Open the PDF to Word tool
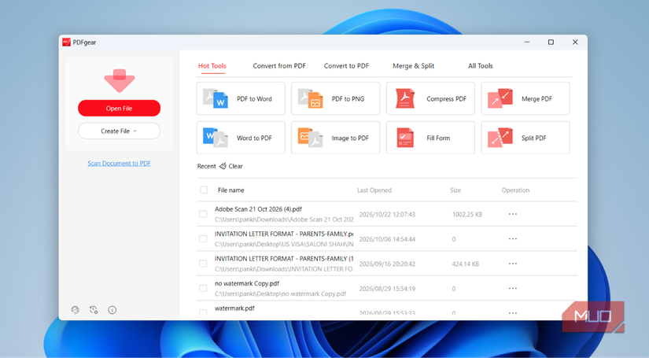 click(x=241, y=98)
